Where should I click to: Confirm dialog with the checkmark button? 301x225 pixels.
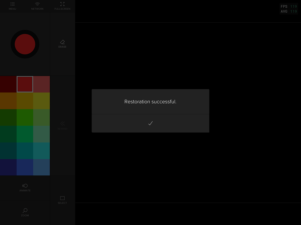coord(150,123)
